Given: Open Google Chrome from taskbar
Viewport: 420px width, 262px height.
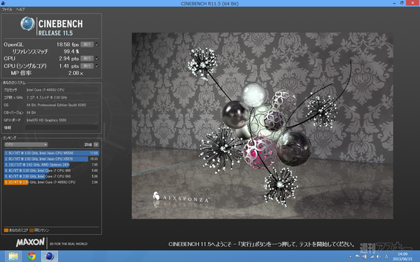Looking at the screenshot, I should point(31,256).
